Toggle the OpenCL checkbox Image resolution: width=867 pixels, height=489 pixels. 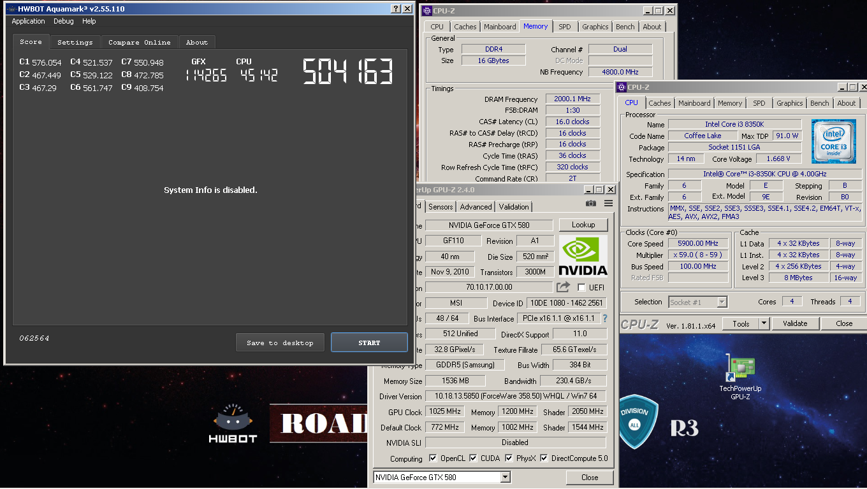coord(433,458)
